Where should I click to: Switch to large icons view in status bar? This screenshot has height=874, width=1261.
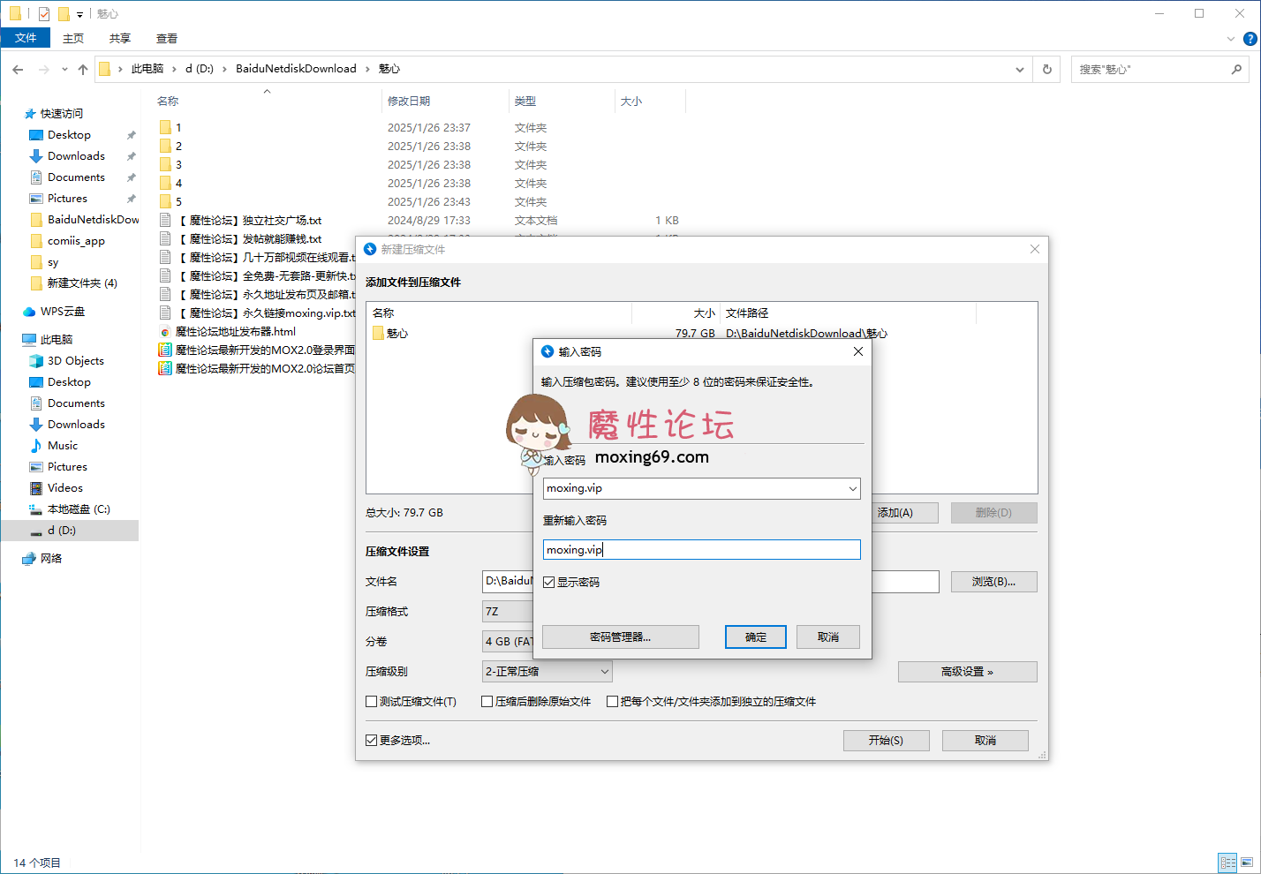pyautogui.click(x=1248, y=863)
